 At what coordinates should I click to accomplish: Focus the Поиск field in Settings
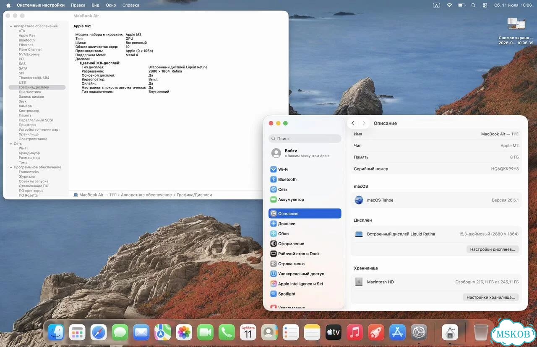point(305,139)
